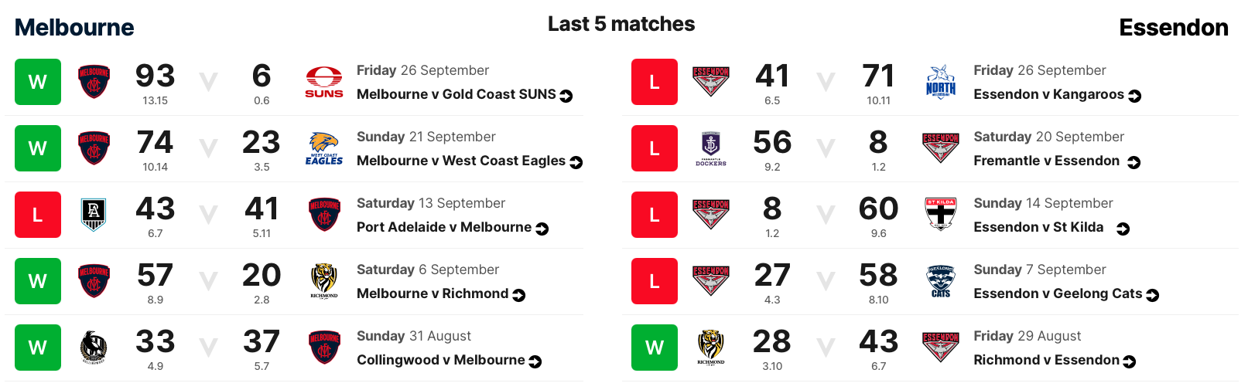Click green W badge for Richmond v Essendon
Viewport: 1248px width, 390px height.
click(x=655, y=348)
